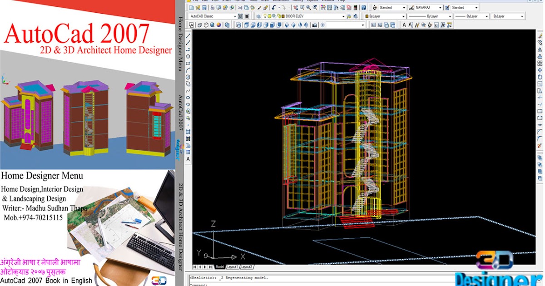Toggle the layer on/off lightbulb icon
The height and width of the screenshot is (286, 545).
(265, 16)
